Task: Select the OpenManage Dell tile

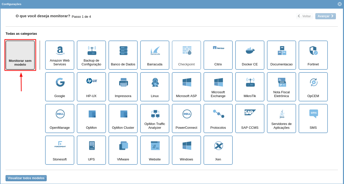Action: tap(60, 118)
